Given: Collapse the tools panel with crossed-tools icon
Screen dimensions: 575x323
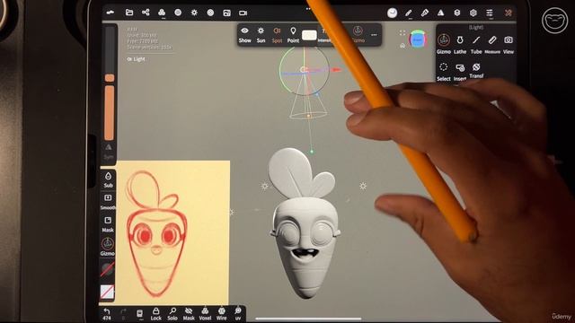Looking at the screenshot, I should point(508,13).
